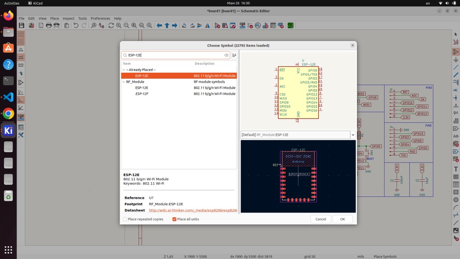
Task: Click the ESP-12E symbol preview
Action: (298, 90)
